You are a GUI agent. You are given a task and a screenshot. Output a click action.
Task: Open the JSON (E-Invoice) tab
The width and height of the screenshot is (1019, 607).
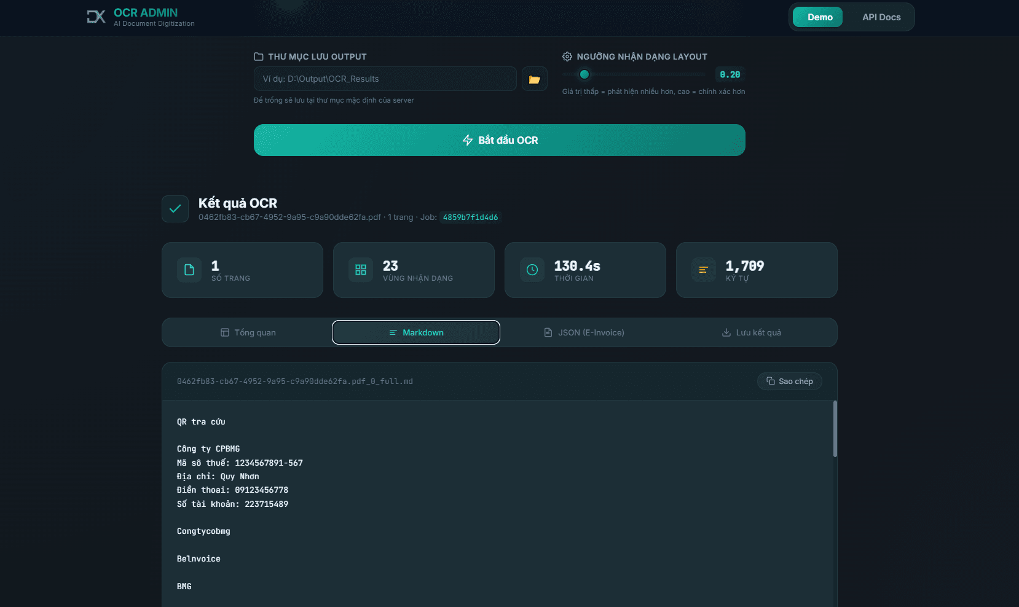point(584,332)
